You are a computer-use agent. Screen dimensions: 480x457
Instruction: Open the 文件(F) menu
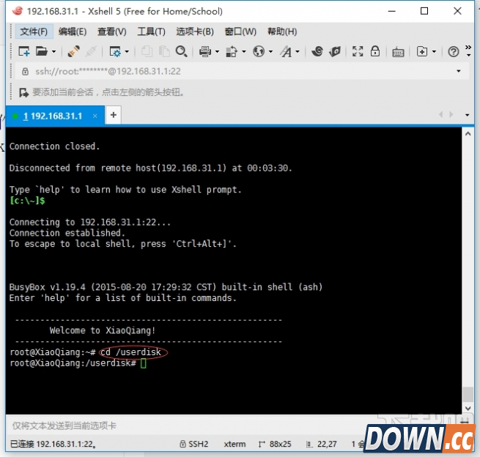(x=34, y=31)
